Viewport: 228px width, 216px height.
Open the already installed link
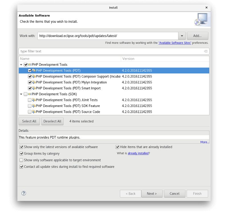point(139,153)
